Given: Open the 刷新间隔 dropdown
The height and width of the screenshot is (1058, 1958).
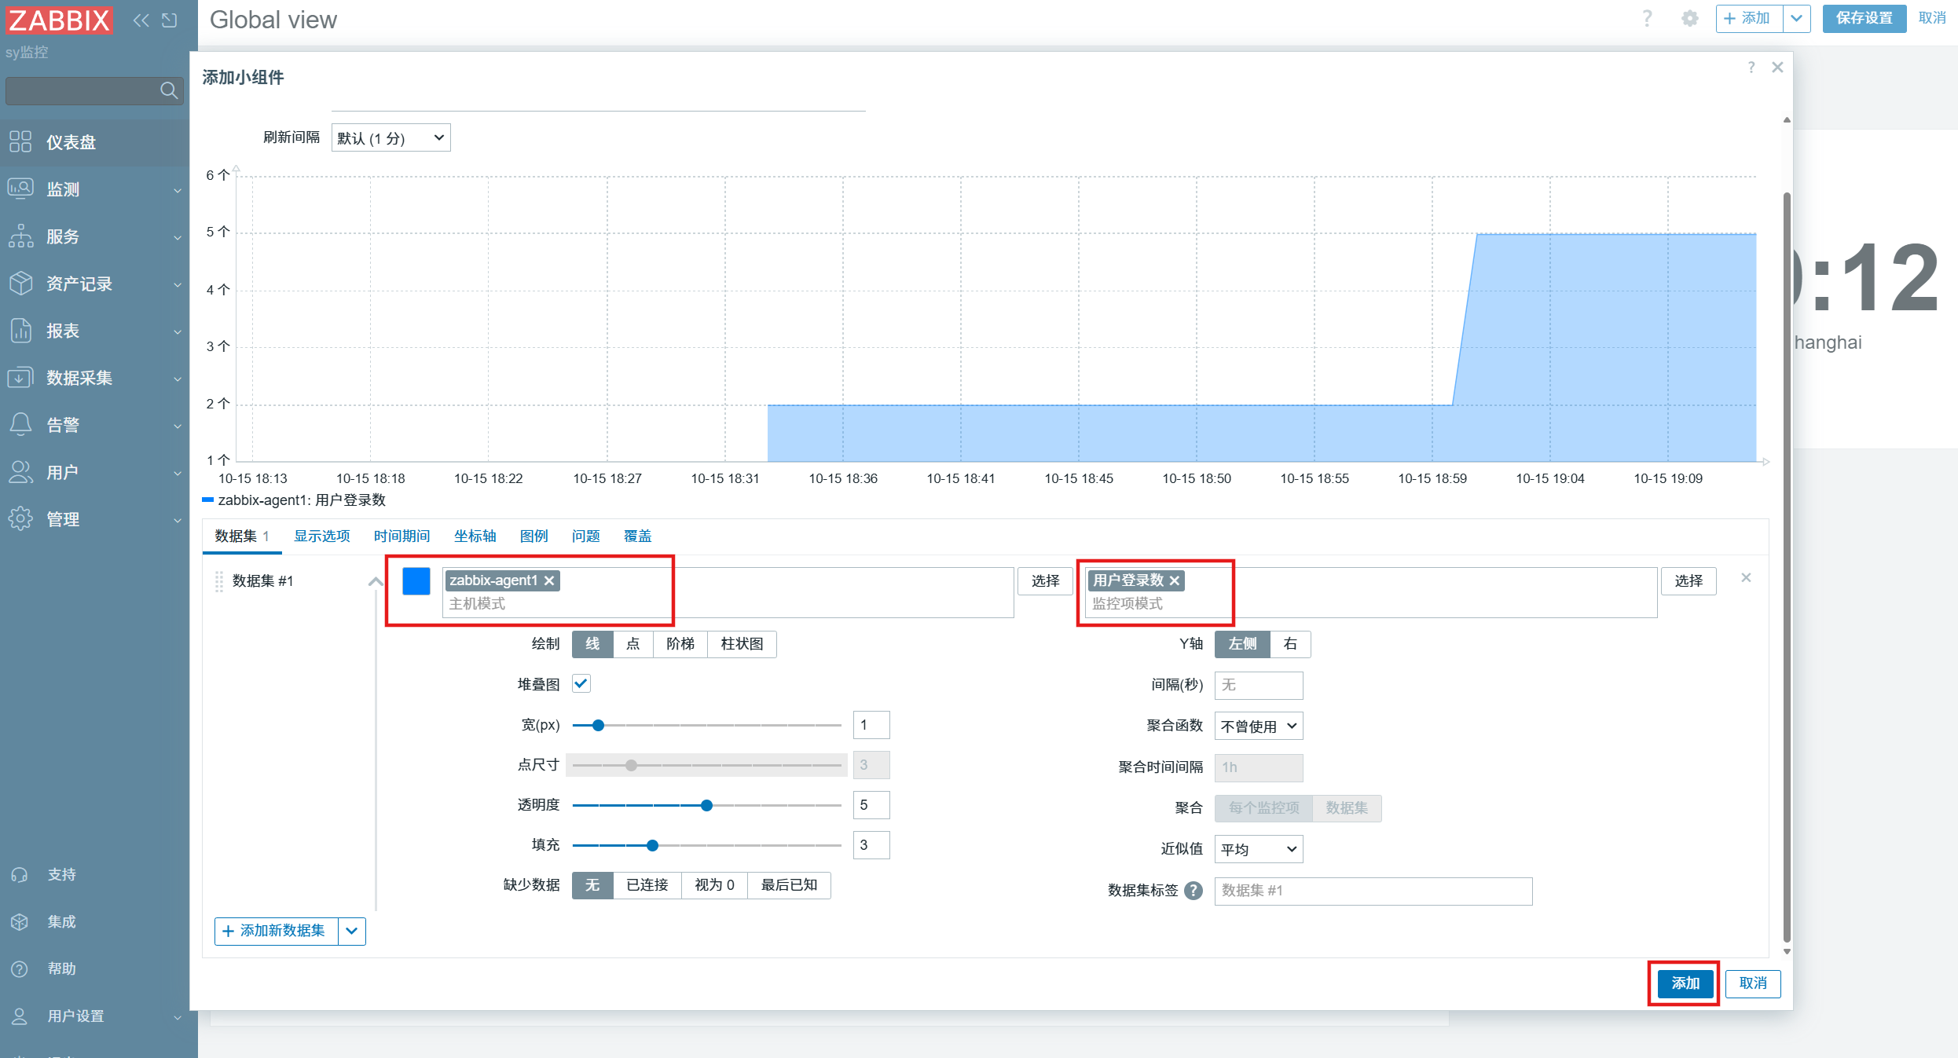Looking at the screenshot, I should point(390,138).
